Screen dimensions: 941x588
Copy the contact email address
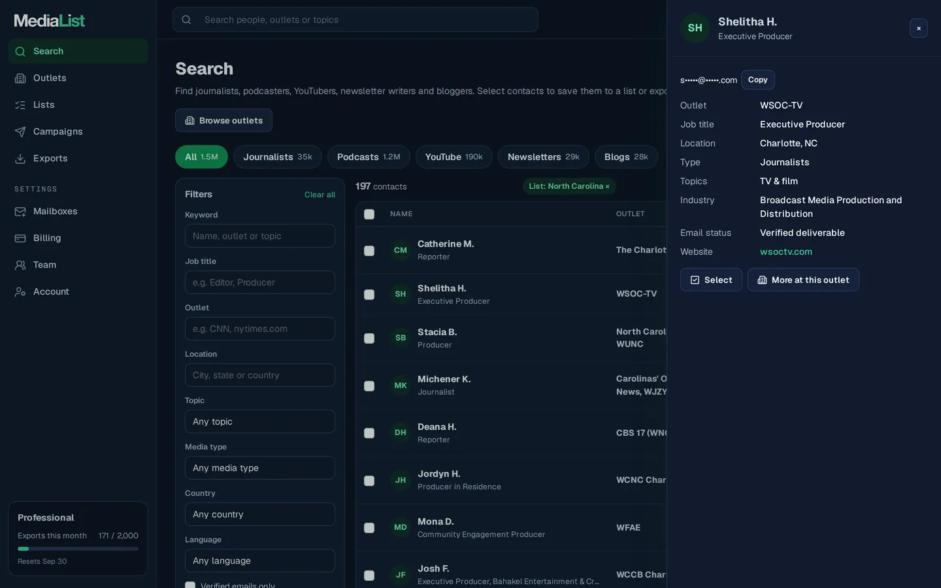click(x=758, y=80)
